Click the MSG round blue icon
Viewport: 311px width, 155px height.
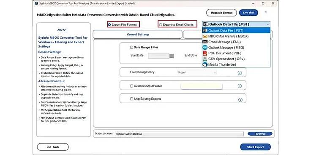(x=205, y=48)
